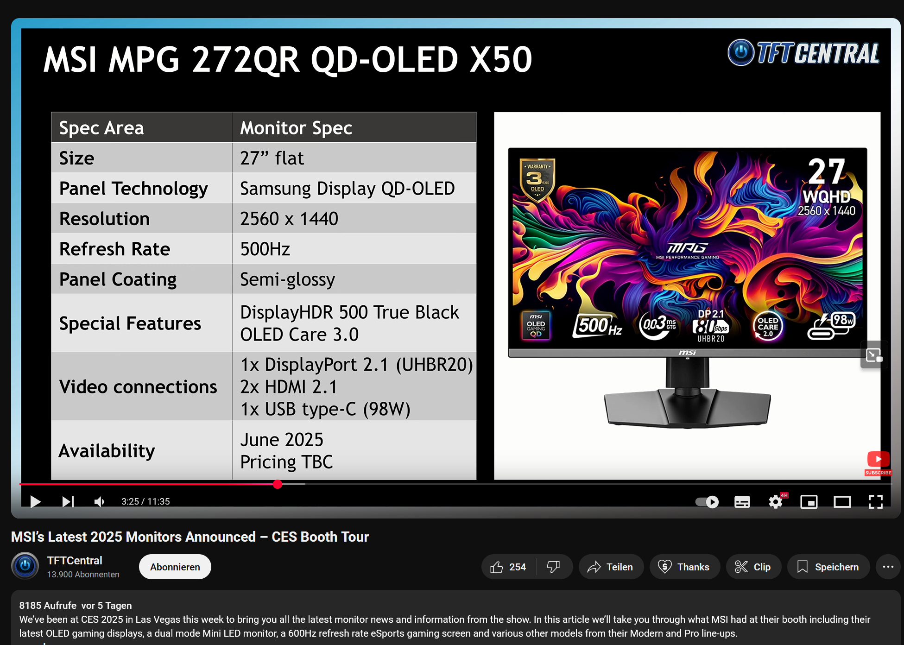This screenshot has width=904, height=645.
Task: Seek using the red progress bar
Action: point(278,485)
